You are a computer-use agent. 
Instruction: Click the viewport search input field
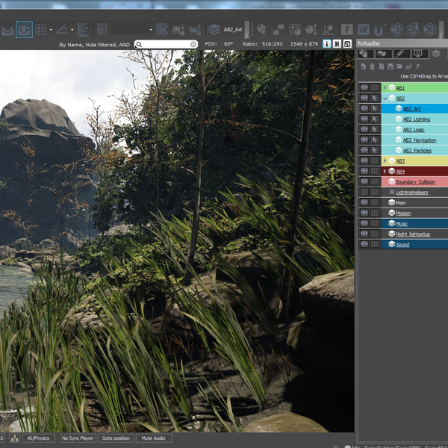[x=166, y=44]
